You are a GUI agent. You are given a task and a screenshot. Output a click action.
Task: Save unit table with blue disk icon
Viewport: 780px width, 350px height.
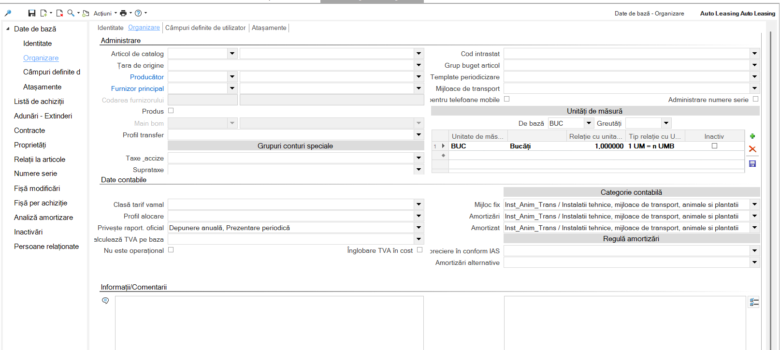pyautogui.click(x=752, y=164)
